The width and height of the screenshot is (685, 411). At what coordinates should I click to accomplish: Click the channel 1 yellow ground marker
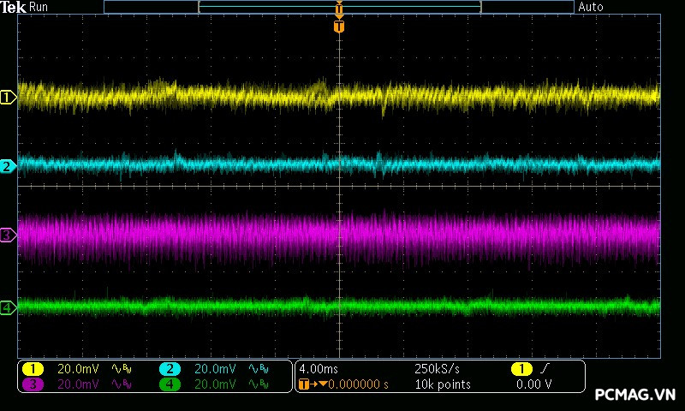(x=9, y=98)
